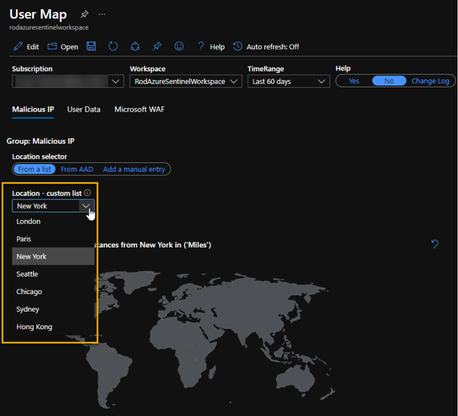Image resolution: width=458 pixels, height=416 pixels.
Task: Choose Add a manual entry option
Action: tap(135, 169)
